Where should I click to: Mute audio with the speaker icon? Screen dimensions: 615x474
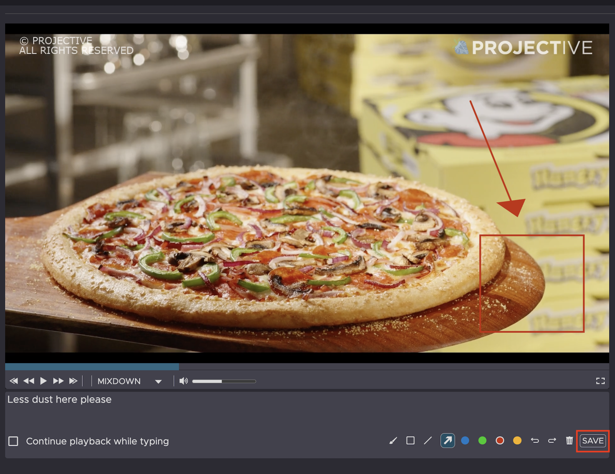click(x=183, y=381)
